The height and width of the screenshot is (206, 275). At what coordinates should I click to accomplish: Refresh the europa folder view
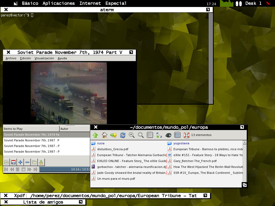pyautogui.click(x=122, y=135)
